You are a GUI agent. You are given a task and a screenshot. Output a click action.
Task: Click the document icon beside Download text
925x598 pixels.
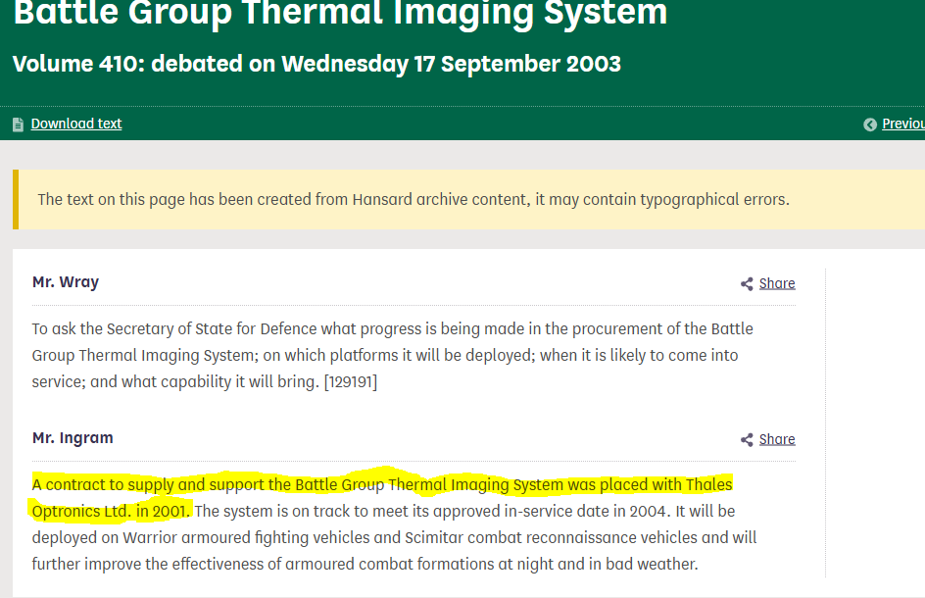point(19,124)
